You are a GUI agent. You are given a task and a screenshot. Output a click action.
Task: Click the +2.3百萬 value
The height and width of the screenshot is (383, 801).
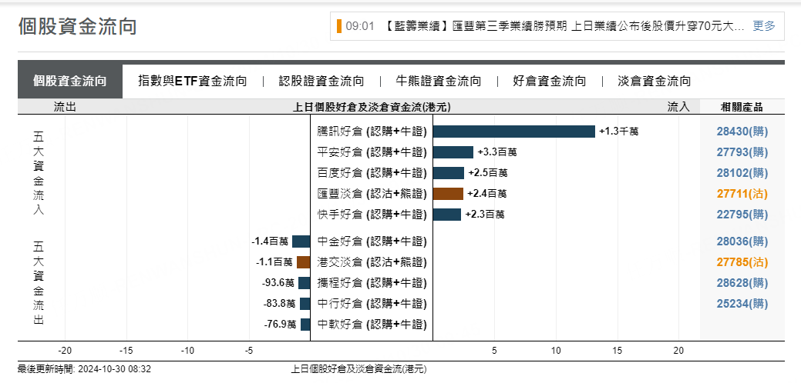click(x=485, y=215)
